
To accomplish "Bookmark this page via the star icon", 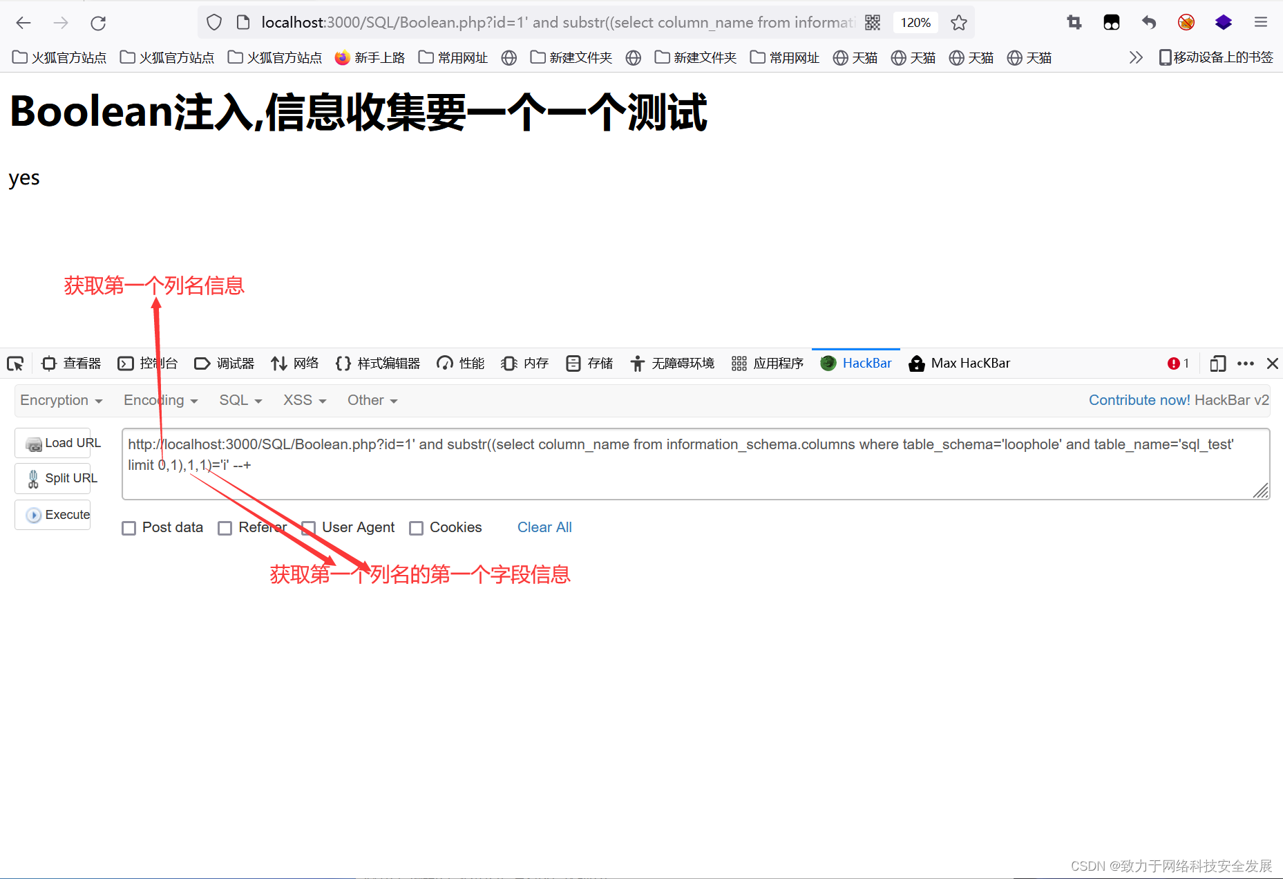I will click(959, 22).
